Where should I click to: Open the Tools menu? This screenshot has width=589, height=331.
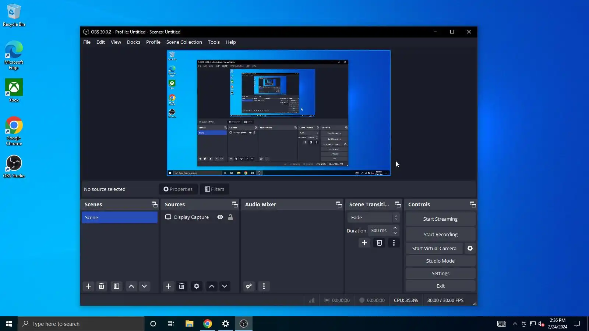pos(214,42)
